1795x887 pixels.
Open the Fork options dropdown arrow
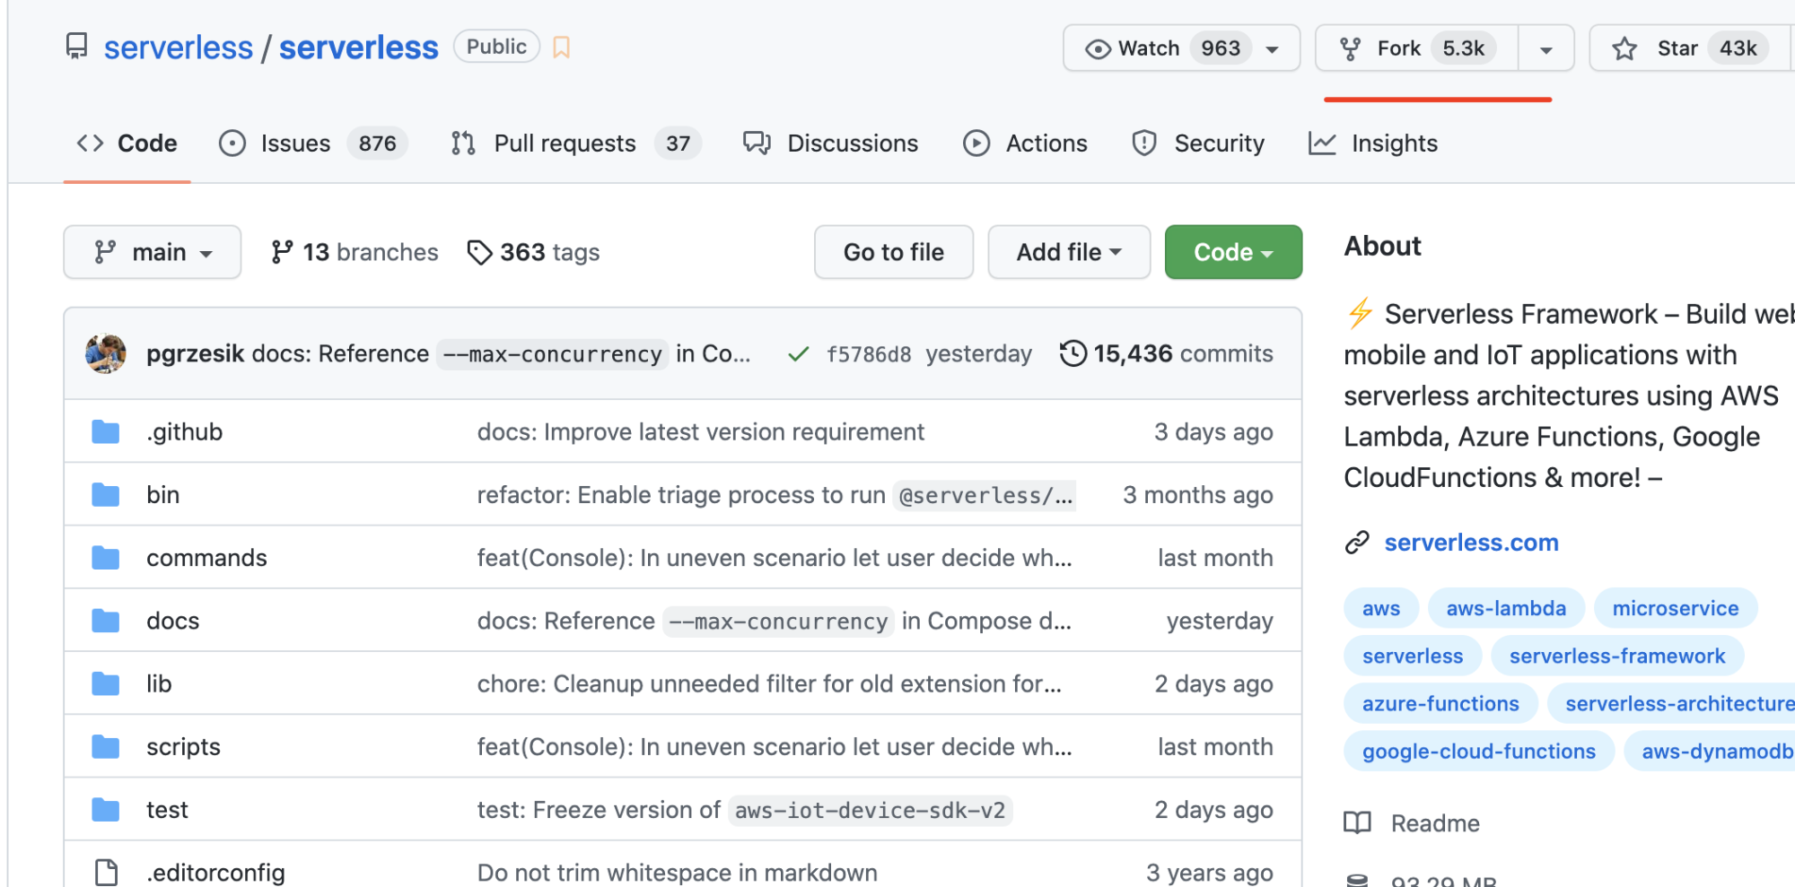[1546, 49]
